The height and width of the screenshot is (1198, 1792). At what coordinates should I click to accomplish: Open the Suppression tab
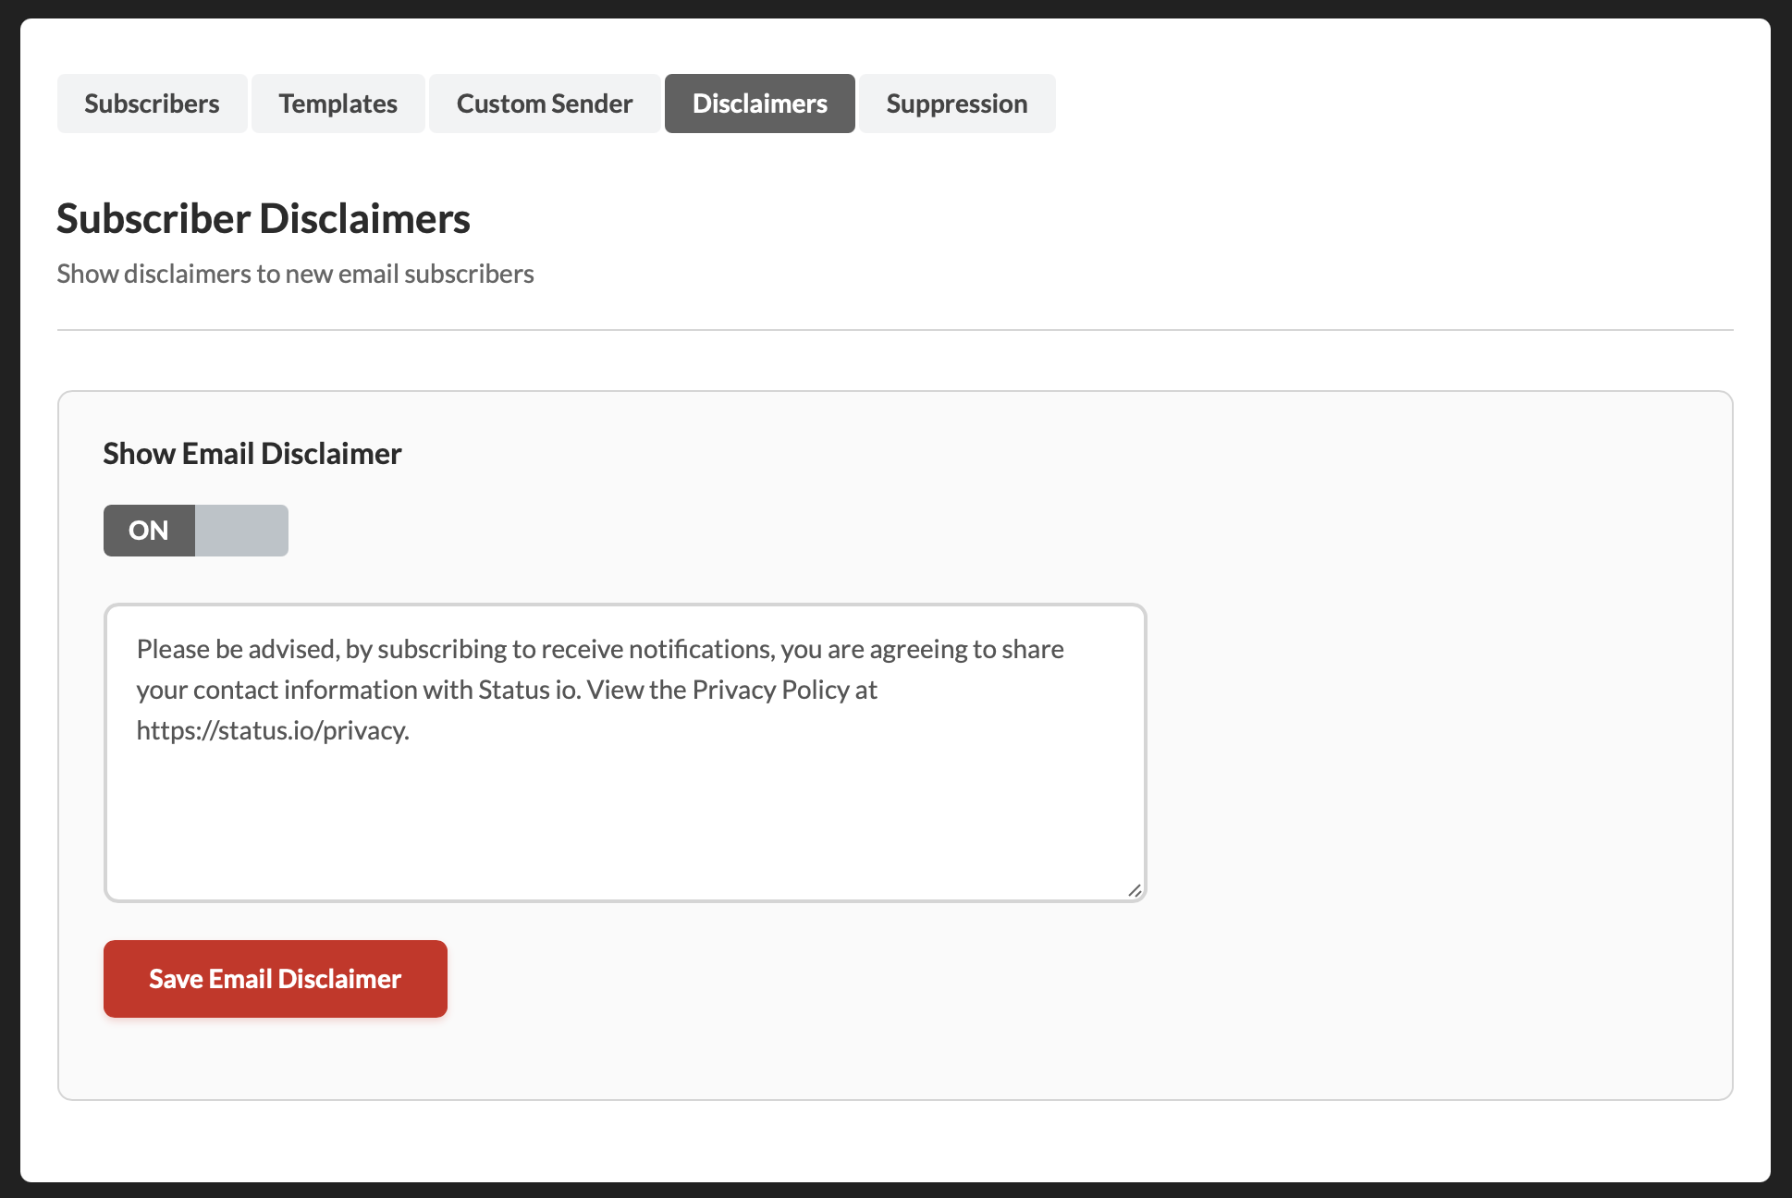pos(956,104)
